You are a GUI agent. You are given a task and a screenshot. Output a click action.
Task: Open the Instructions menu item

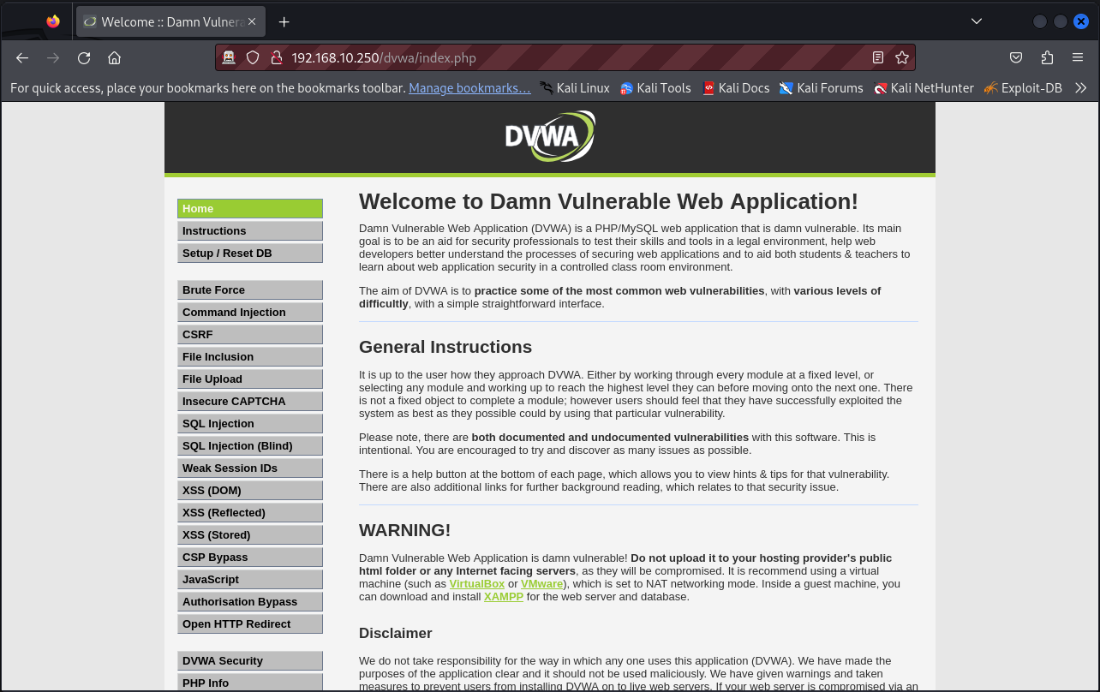pyautogui.click(x=250, y=230)
